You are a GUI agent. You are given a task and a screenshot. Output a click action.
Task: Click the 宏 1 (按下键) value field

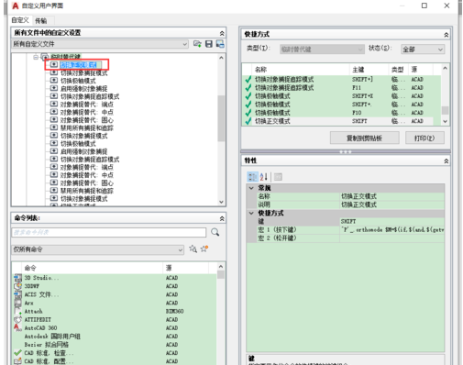[x=392, y=229]
